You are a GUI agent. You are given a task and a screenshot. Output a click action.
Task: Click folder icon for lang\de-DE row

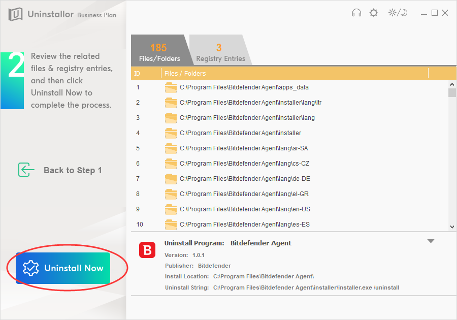(x=171, y=179)
